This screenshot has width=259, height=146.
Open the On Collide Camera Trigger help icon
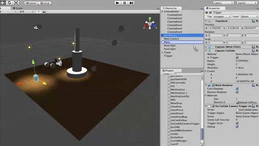pos(253,106)
